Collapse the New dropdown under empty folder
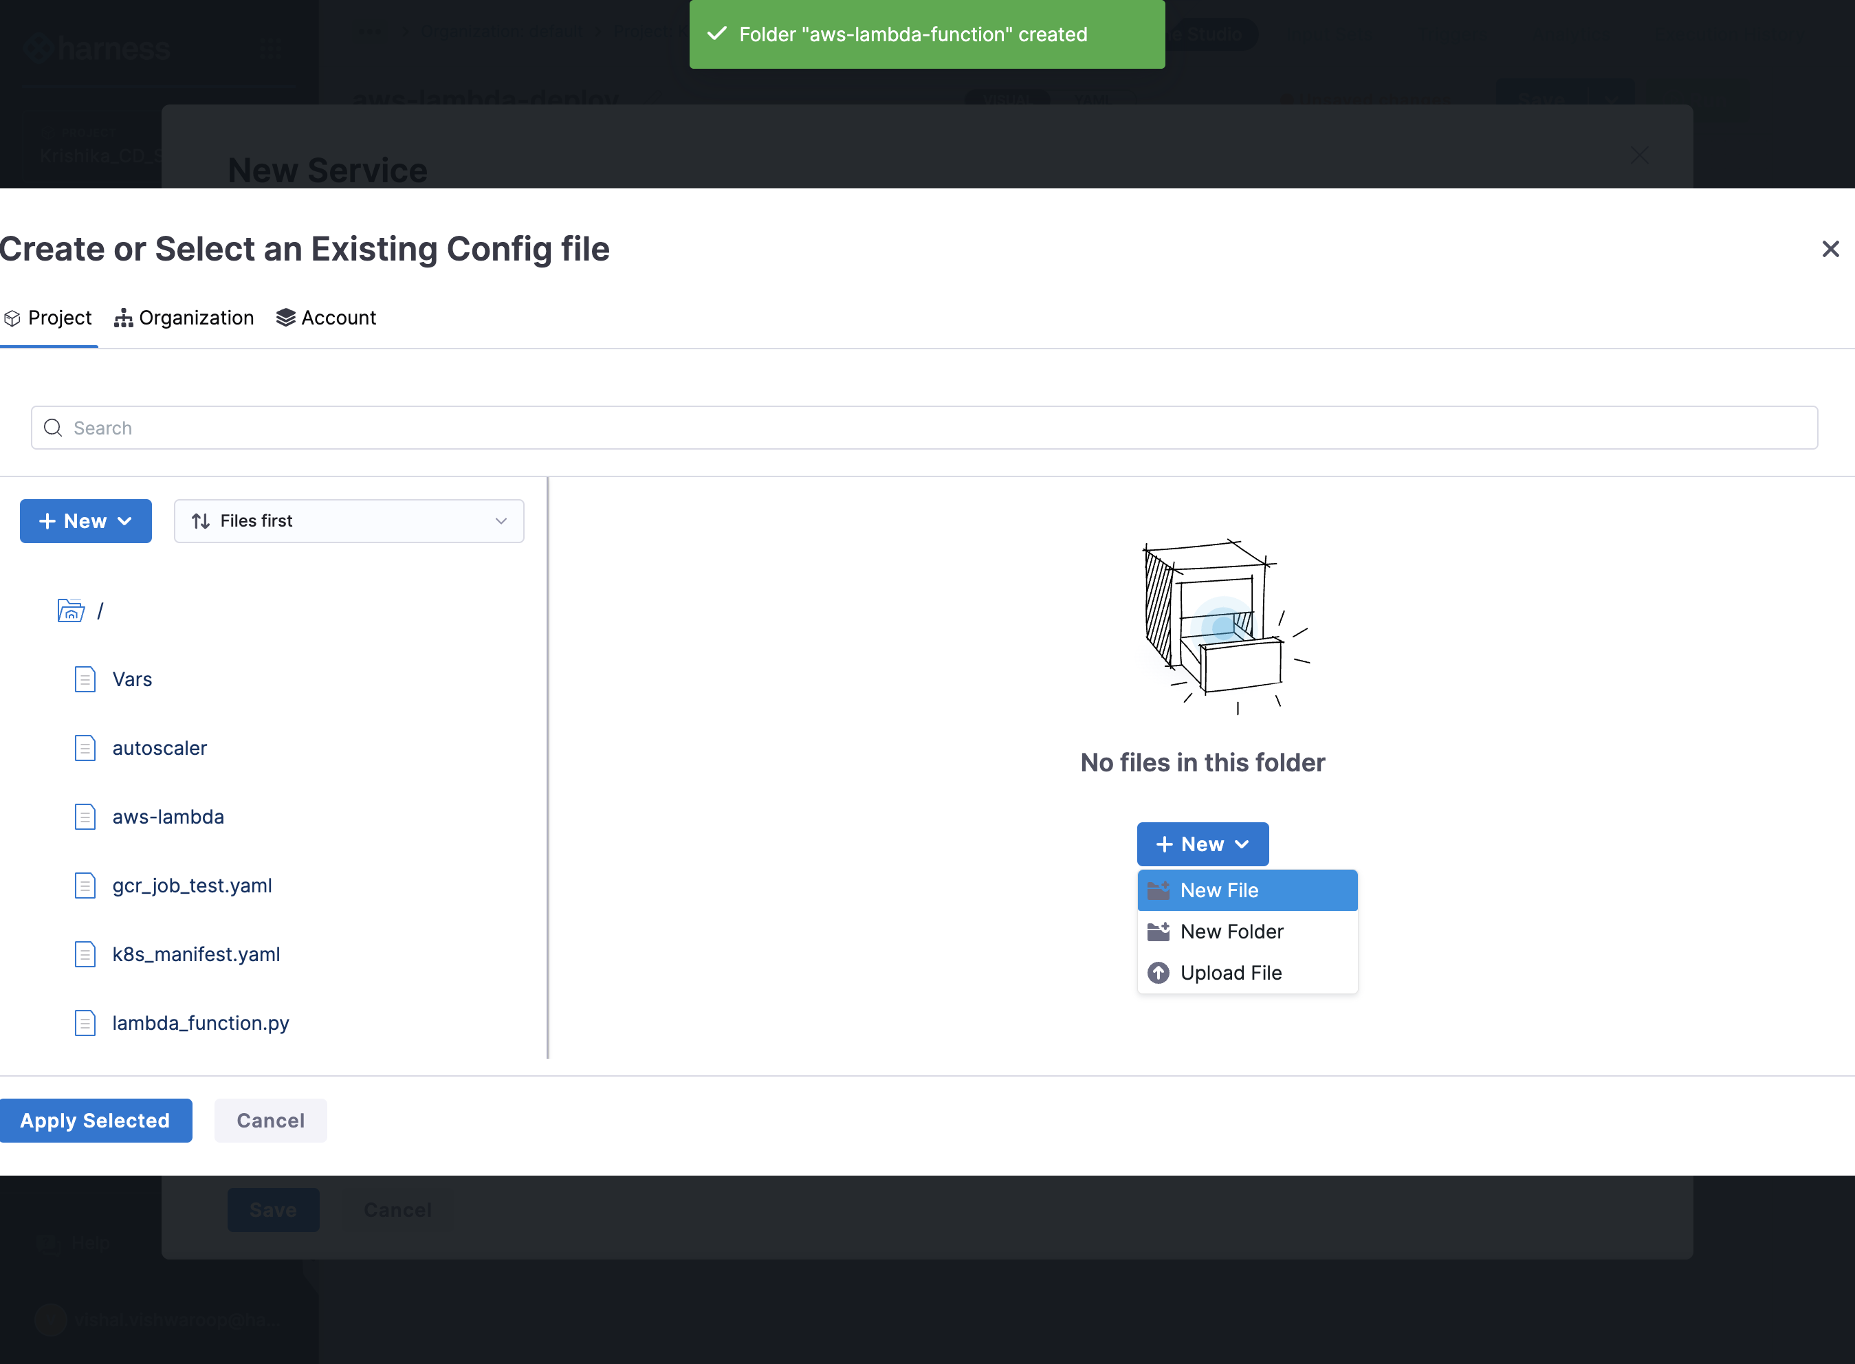Image resolution: width=1855 pixels, height=1364 pixels. pos(1203,844)
